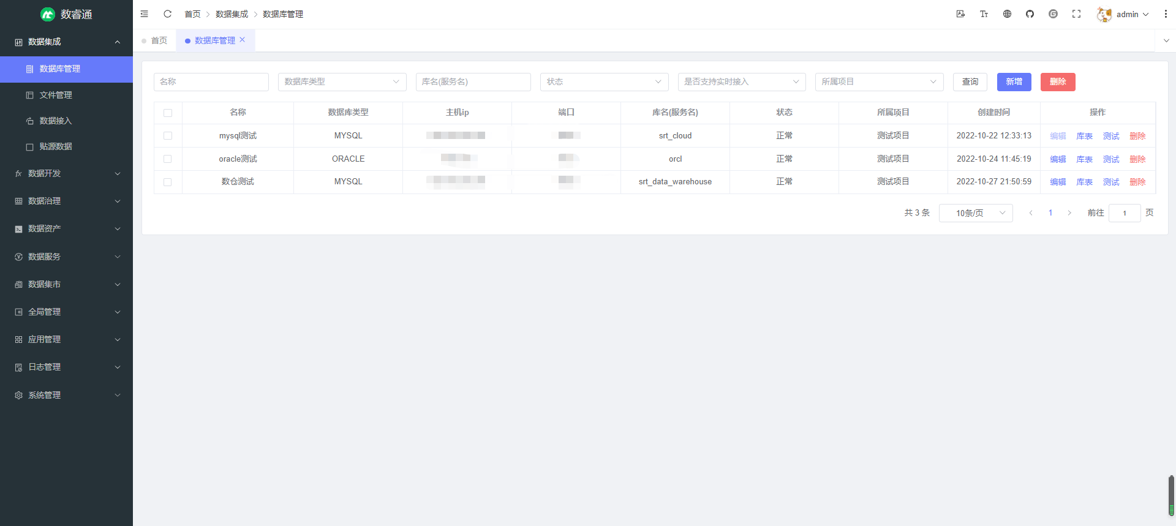Close the 数据库管理 tab
1176x526 pixels.
[x=243, y=40]
